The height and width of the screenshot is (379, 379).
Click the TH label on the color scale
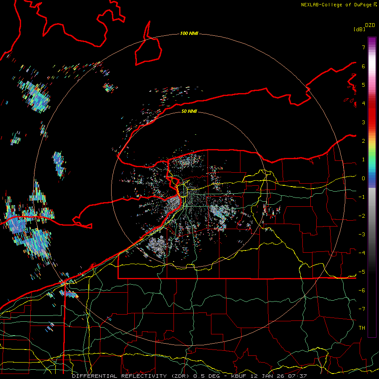(x=362, y=328)
